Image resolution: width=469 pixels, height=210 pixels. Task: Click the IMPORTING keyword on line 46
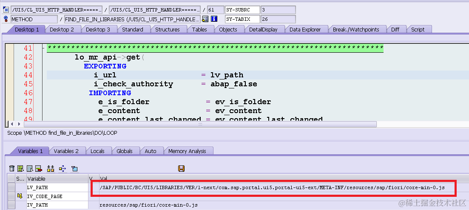click(110, 93)
